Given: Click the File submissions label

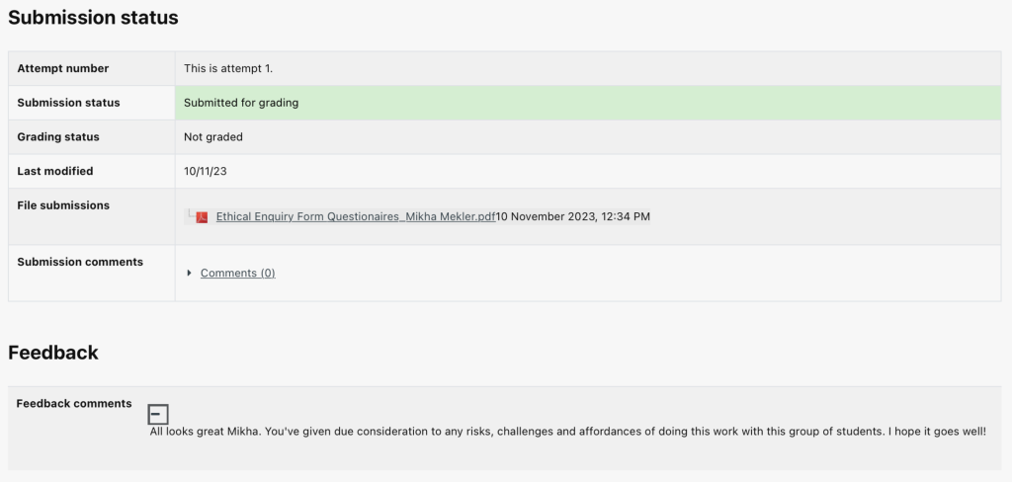Looking at the screenshot, I should pyautogui.click(x=63, y=205).
